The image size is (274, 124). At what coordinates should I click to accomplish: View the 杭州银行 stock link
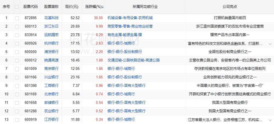[x=51, y=43]
